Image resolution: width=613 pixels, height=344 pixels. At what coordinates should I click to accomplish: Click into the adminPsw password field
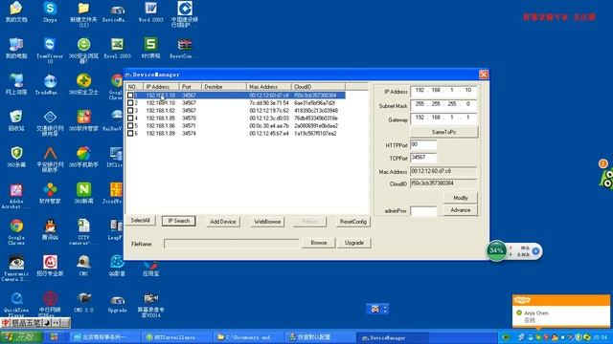click(x=423, y=211)
